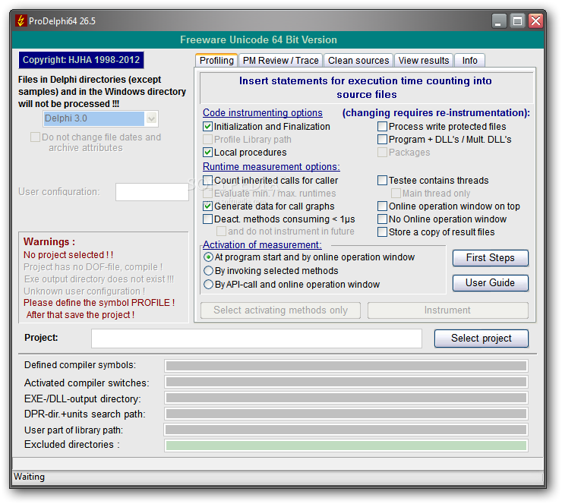The width and height of the screenshot is (562, 504).
Task: Minimize the ProDelphi64 window
Action: pos(498,20)
